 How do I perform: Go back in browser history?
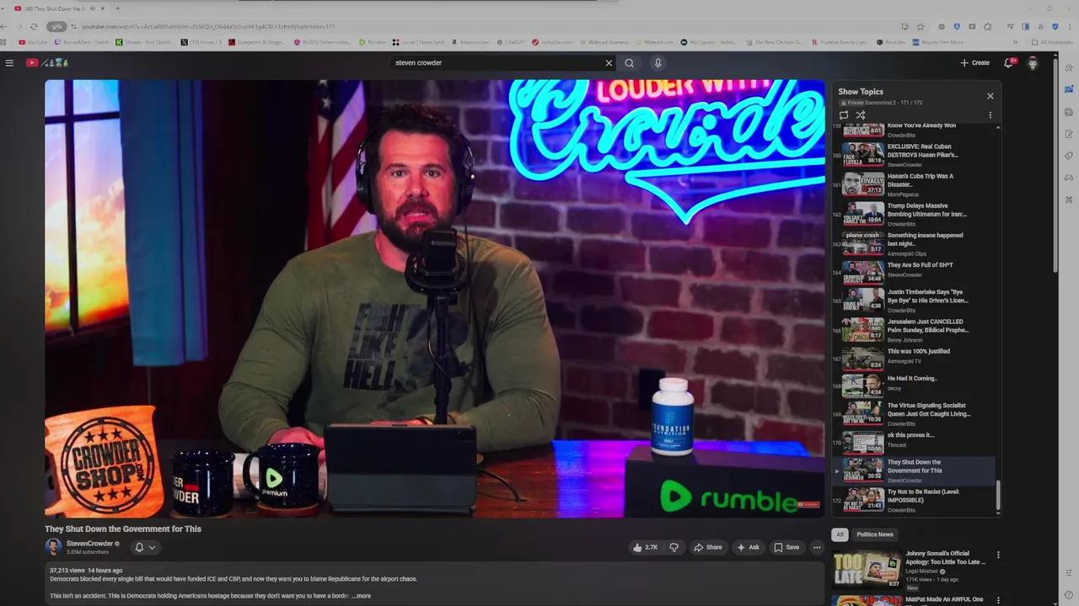(x=4, y=26)
